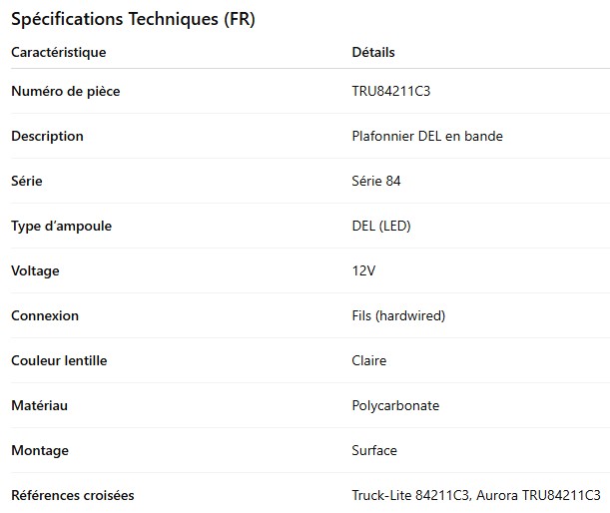Image resolution: width=610 pixels, height=513 pixels.
Task: Select the Fils (hardwired) value
Action: 398,316
